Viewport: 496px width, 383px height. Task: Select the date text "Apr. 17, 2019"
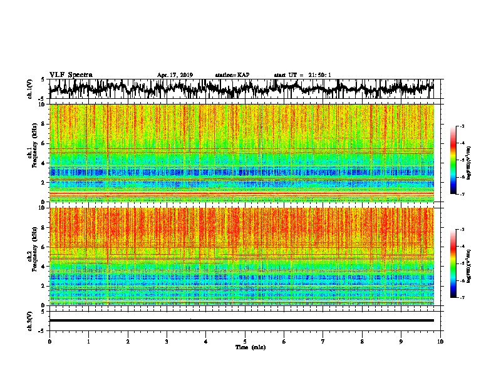[x=175, y=75]
